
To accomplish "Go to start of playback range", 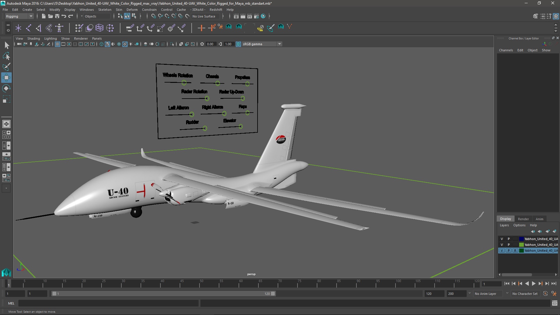I will (x=507, y=283).
